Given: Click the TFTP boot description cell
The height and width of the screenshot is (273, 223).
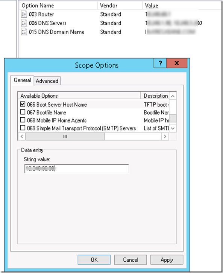Looking at the screenshot, I should [156, 105].
